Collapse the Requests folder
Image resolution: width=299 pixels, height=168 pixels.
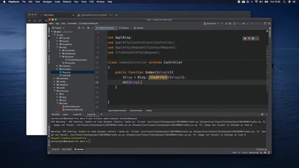coord(60,56)
